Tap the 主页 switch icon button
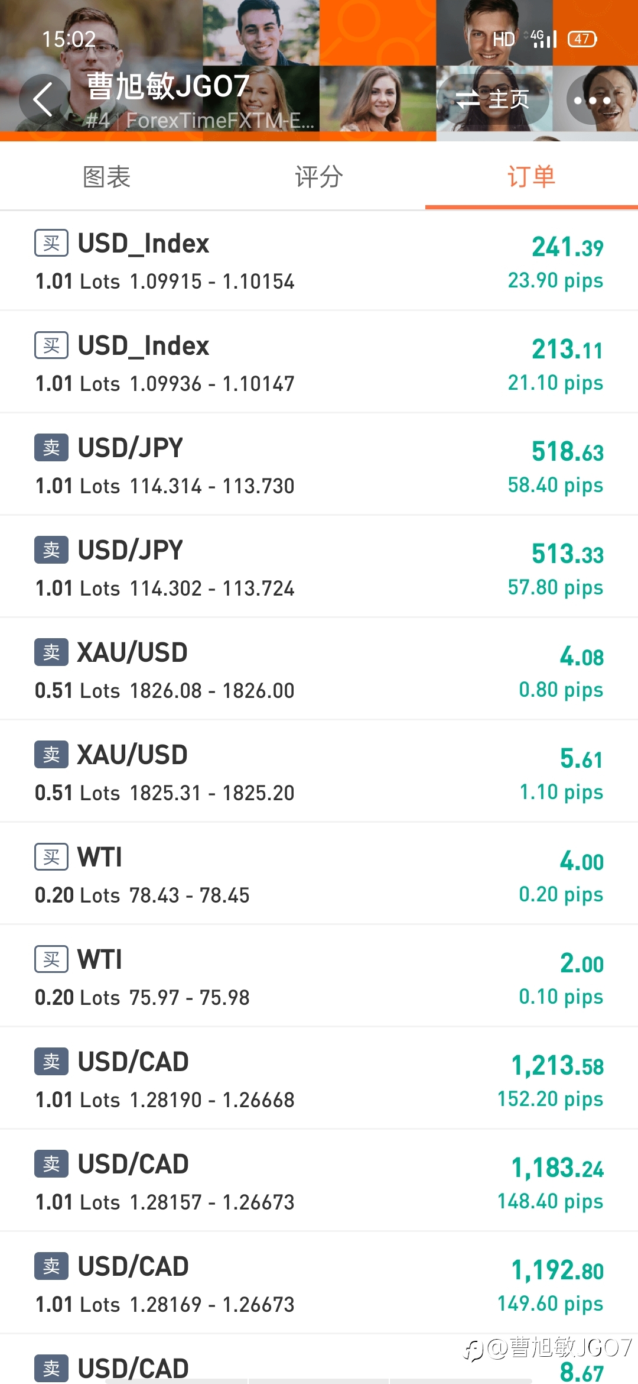 click(493, 99)
